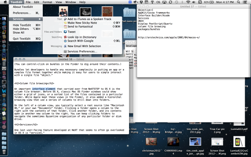
Task: Select New Email With Selection
Action: click(92, 46)
